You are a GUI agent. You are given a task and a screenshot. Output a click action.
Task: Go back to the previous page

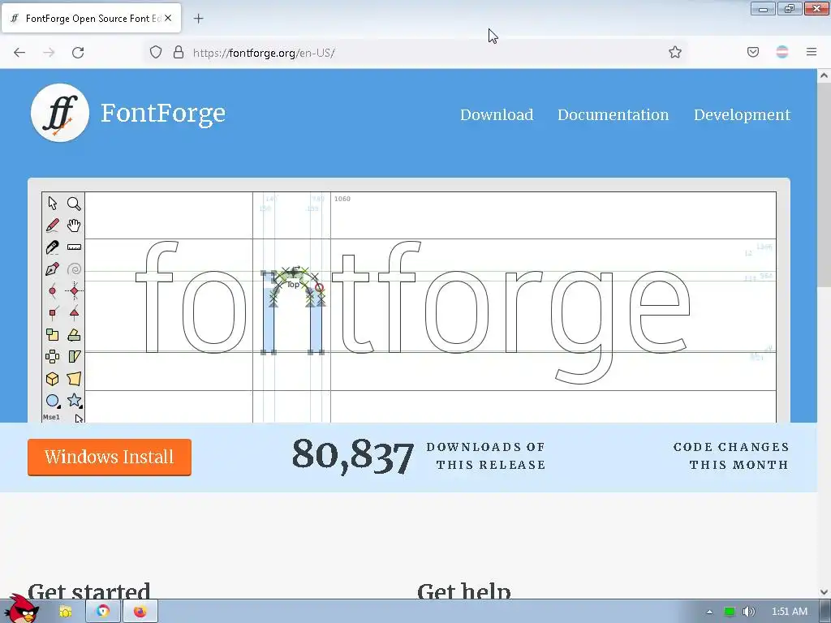click(x=19, y=53)
